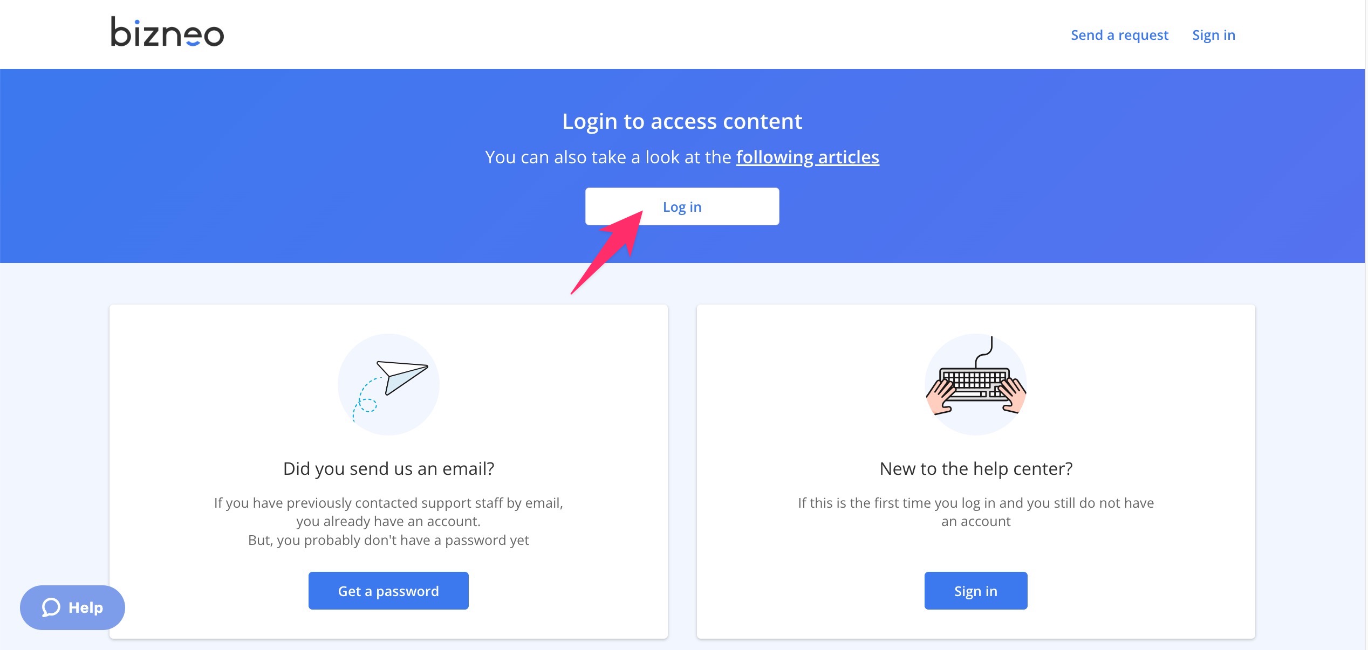This screenshot has height=650, width=1368.
Task: Click the paper plane illustration
Action: point(388,384)
